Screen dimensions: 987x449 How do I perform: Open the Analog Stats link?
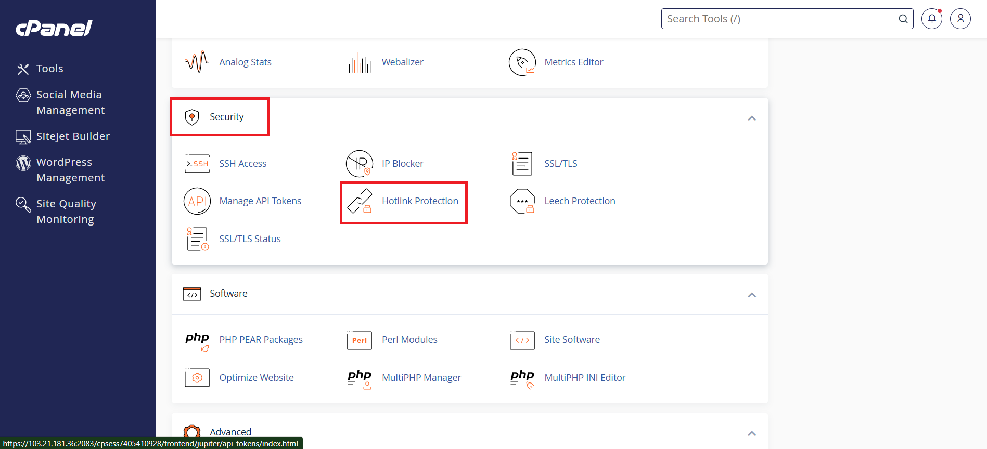click(246, 62)
